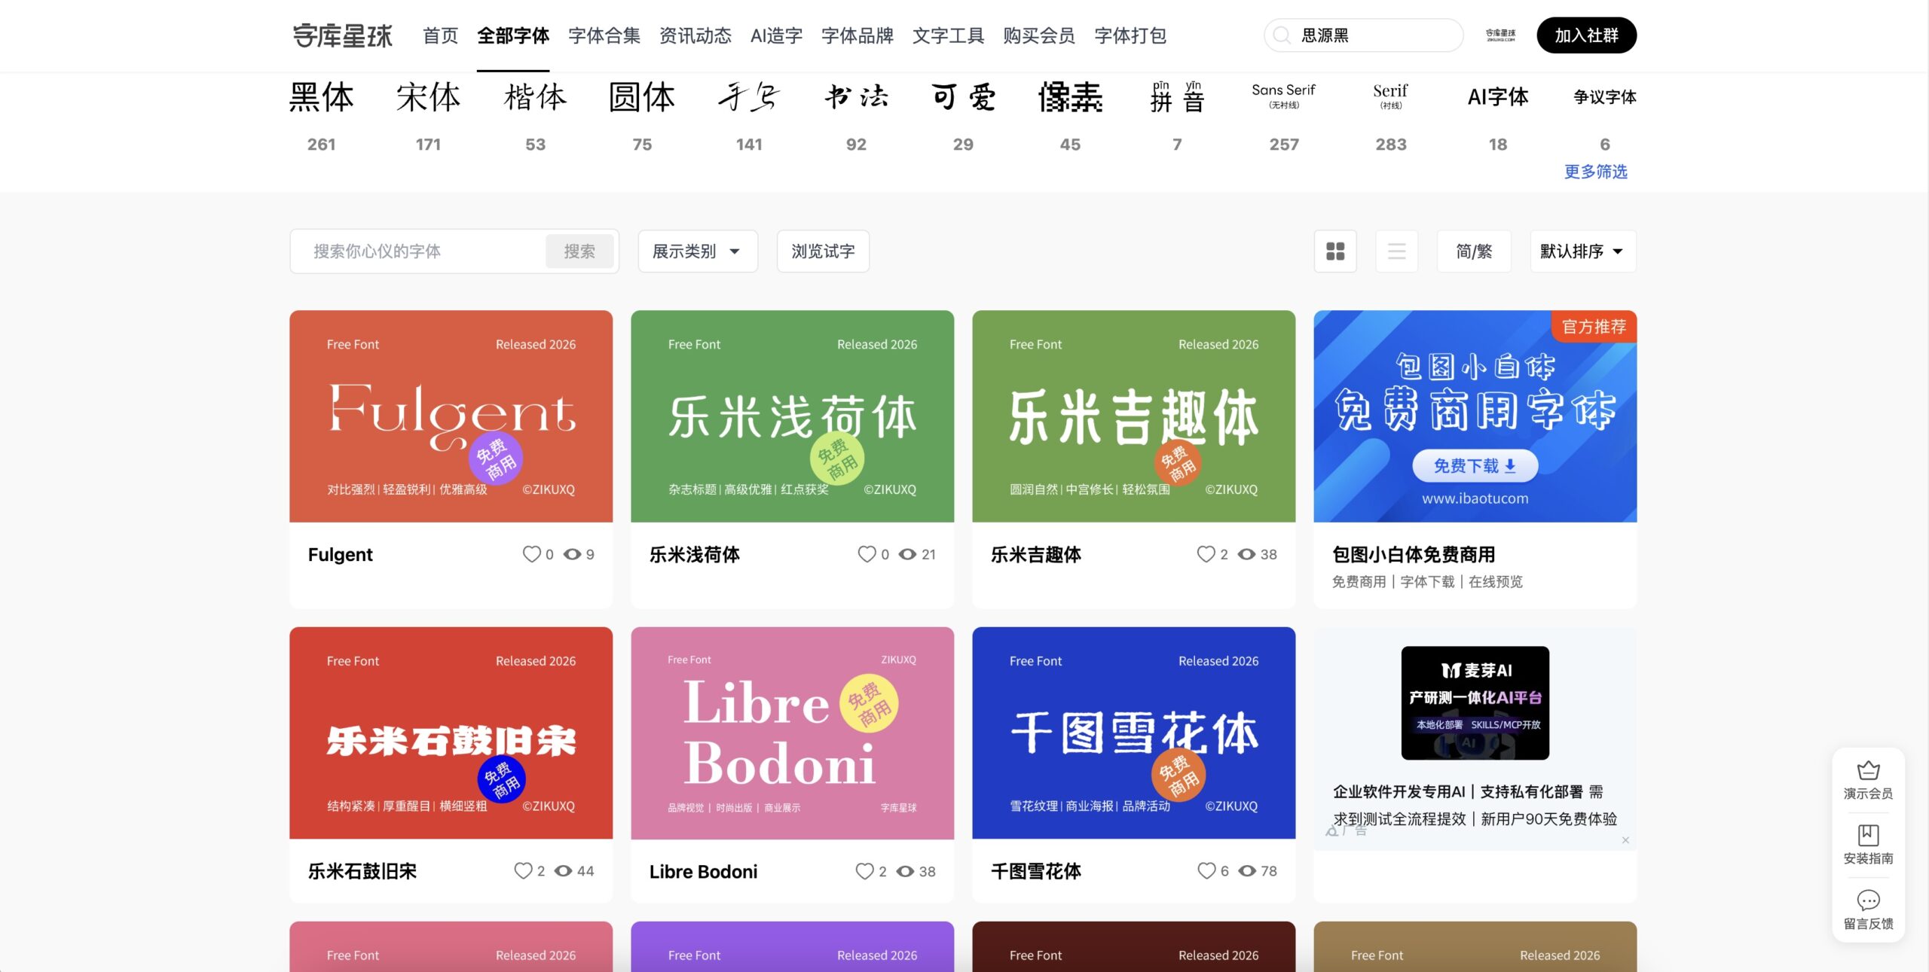Click the view count eye on Fulgent
1929x972 pixels.
573,554
